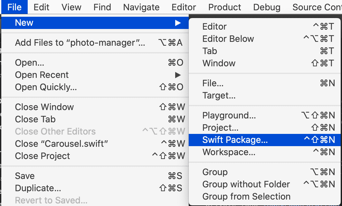Viewport: 342px width, 206px height.
Task: Select Group without Folder
Action: tap(265, 184)
